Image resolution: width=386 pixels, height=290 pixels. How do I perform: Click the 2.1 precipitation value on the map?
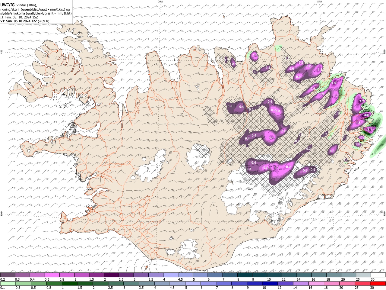[x=370, y=129]
